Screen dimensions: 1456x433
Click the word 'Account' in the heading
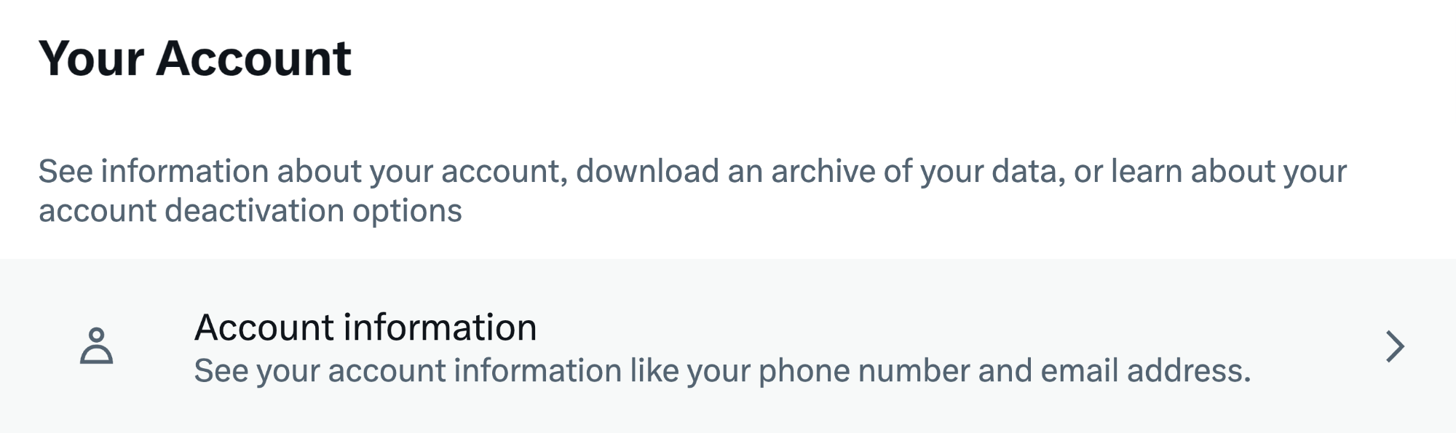pyautogui.click(x=253, y=58)
